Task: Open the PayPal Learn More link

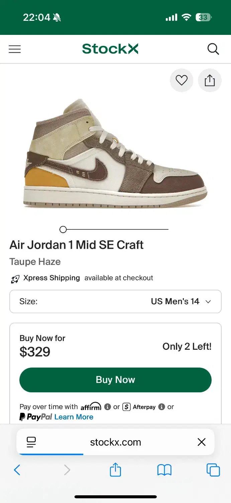Action: pyautogui.click(x=74, y=417)
